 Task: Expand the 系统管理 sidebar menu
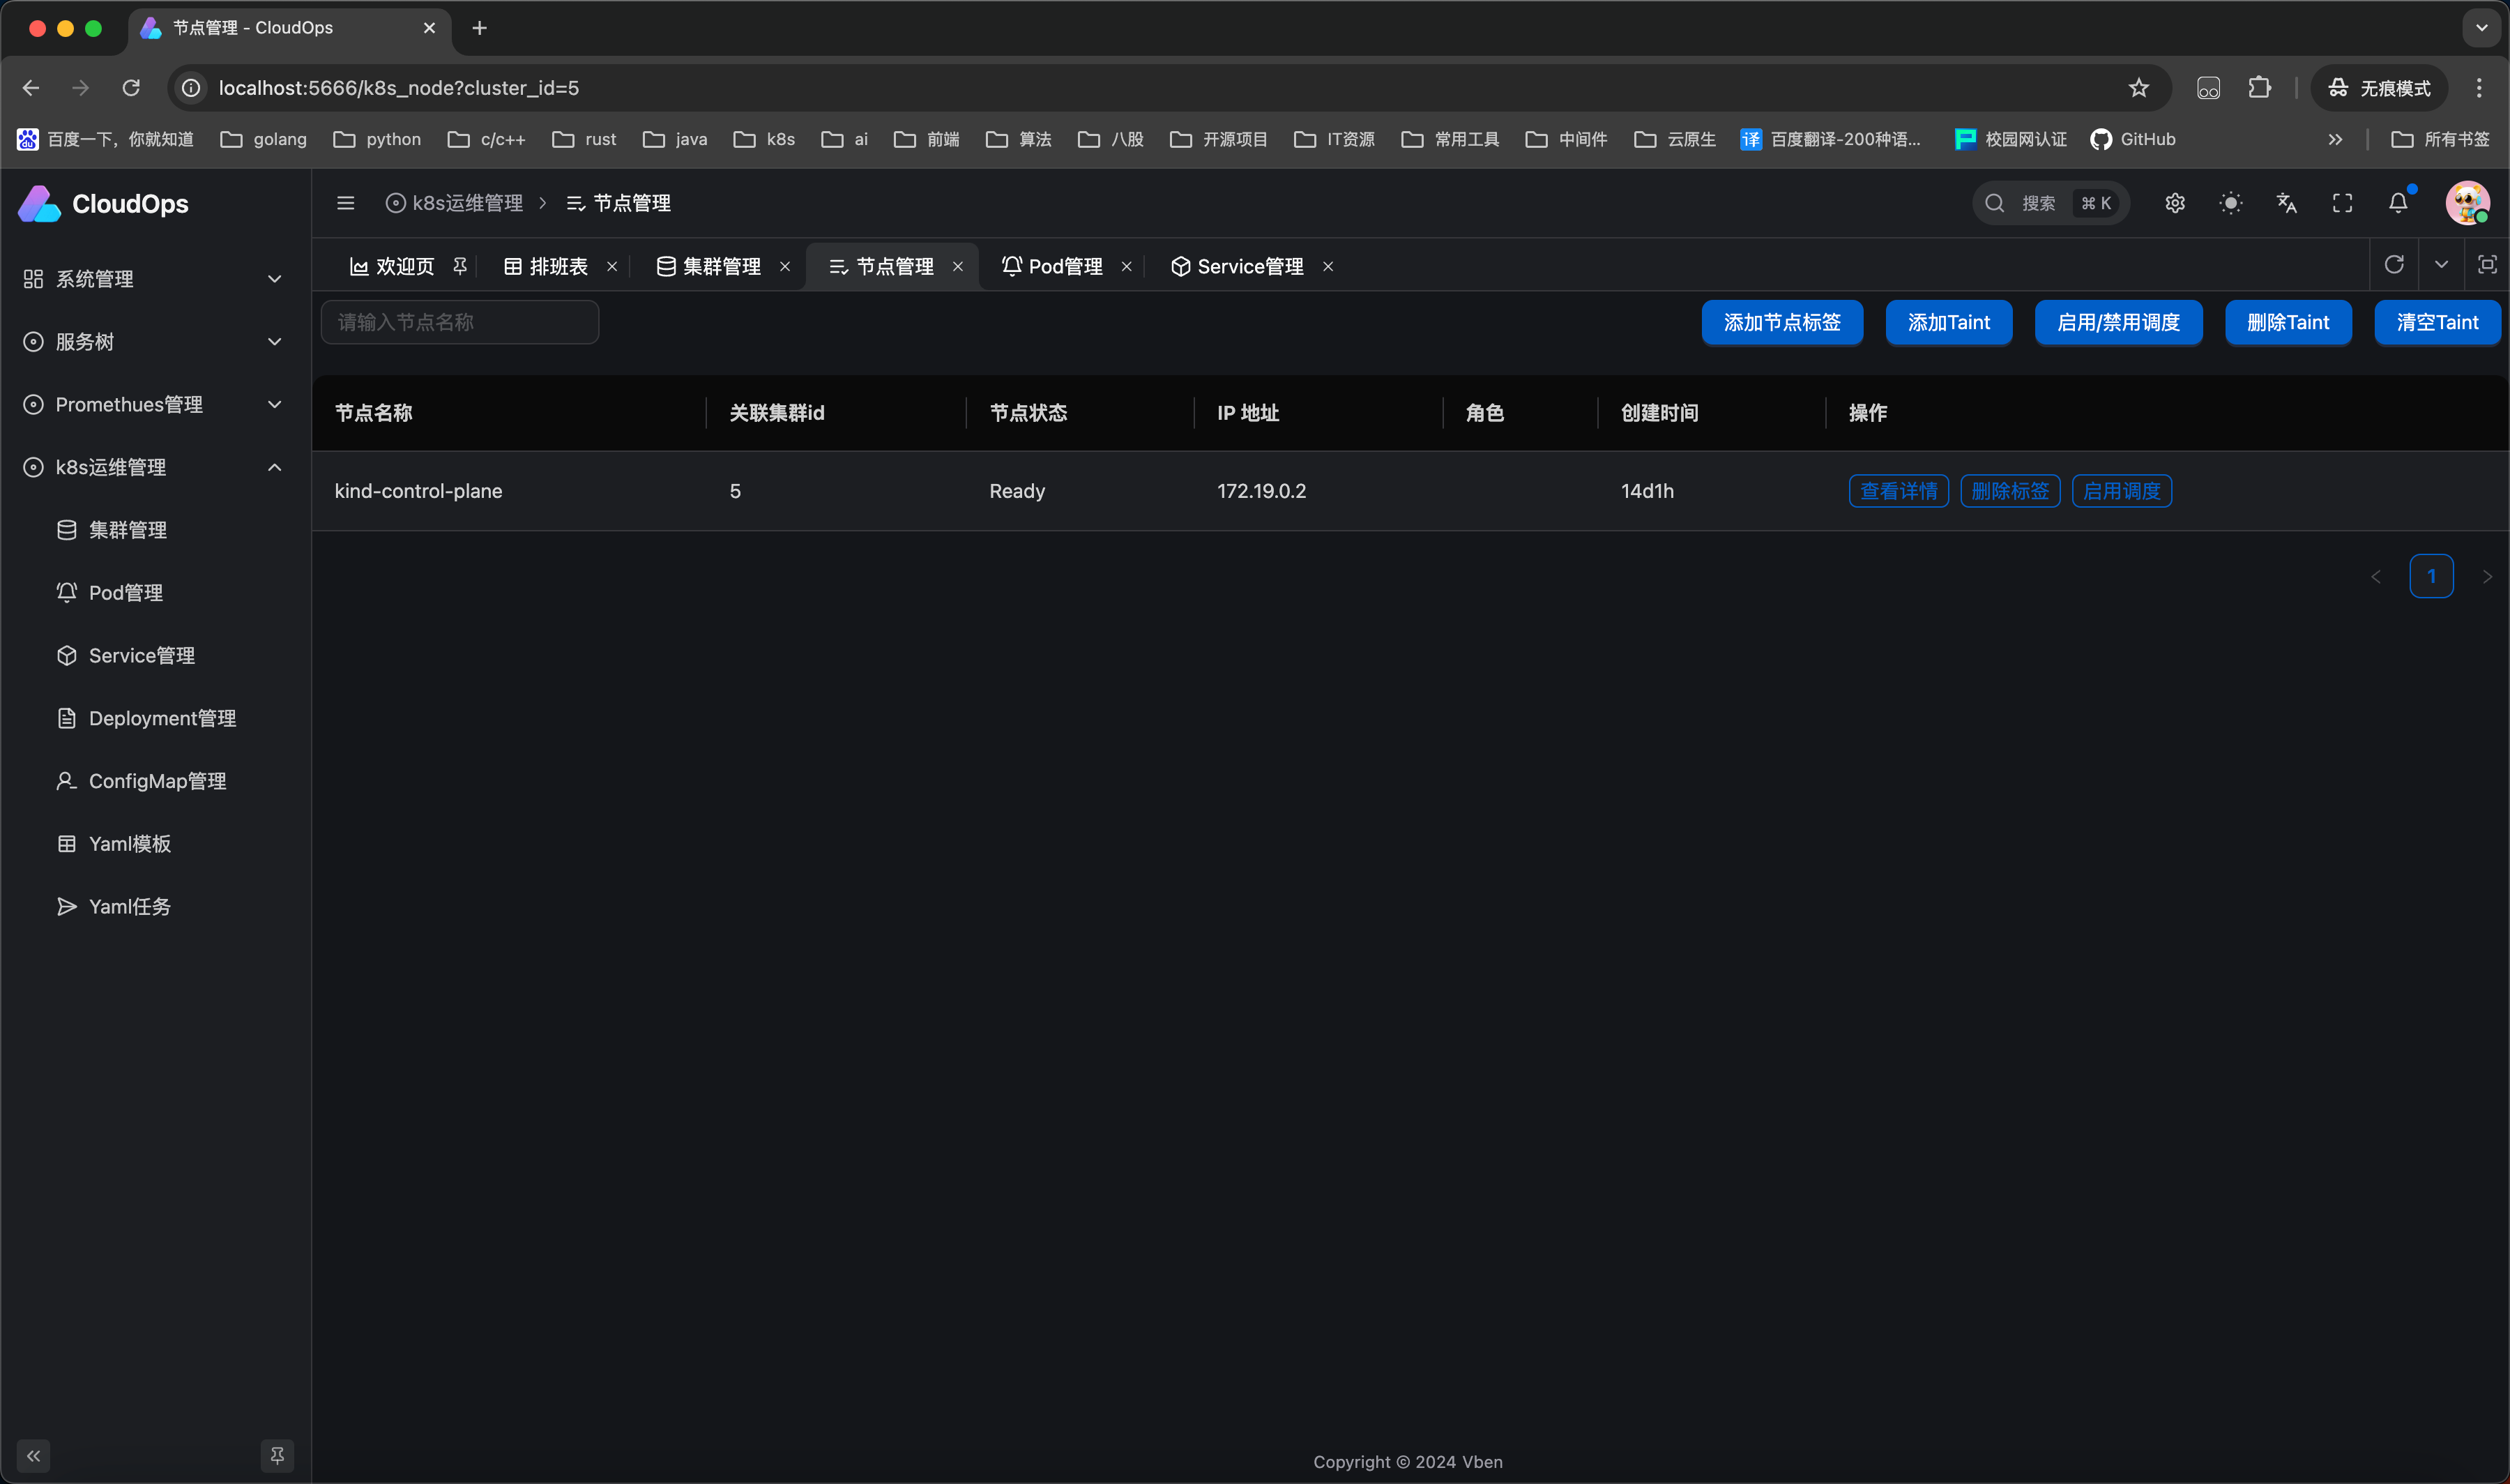[x=154, y=279]
